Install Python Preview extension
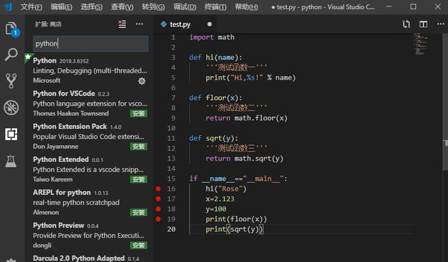Viewport: 448px width, 262px height. tap(138, 246)
